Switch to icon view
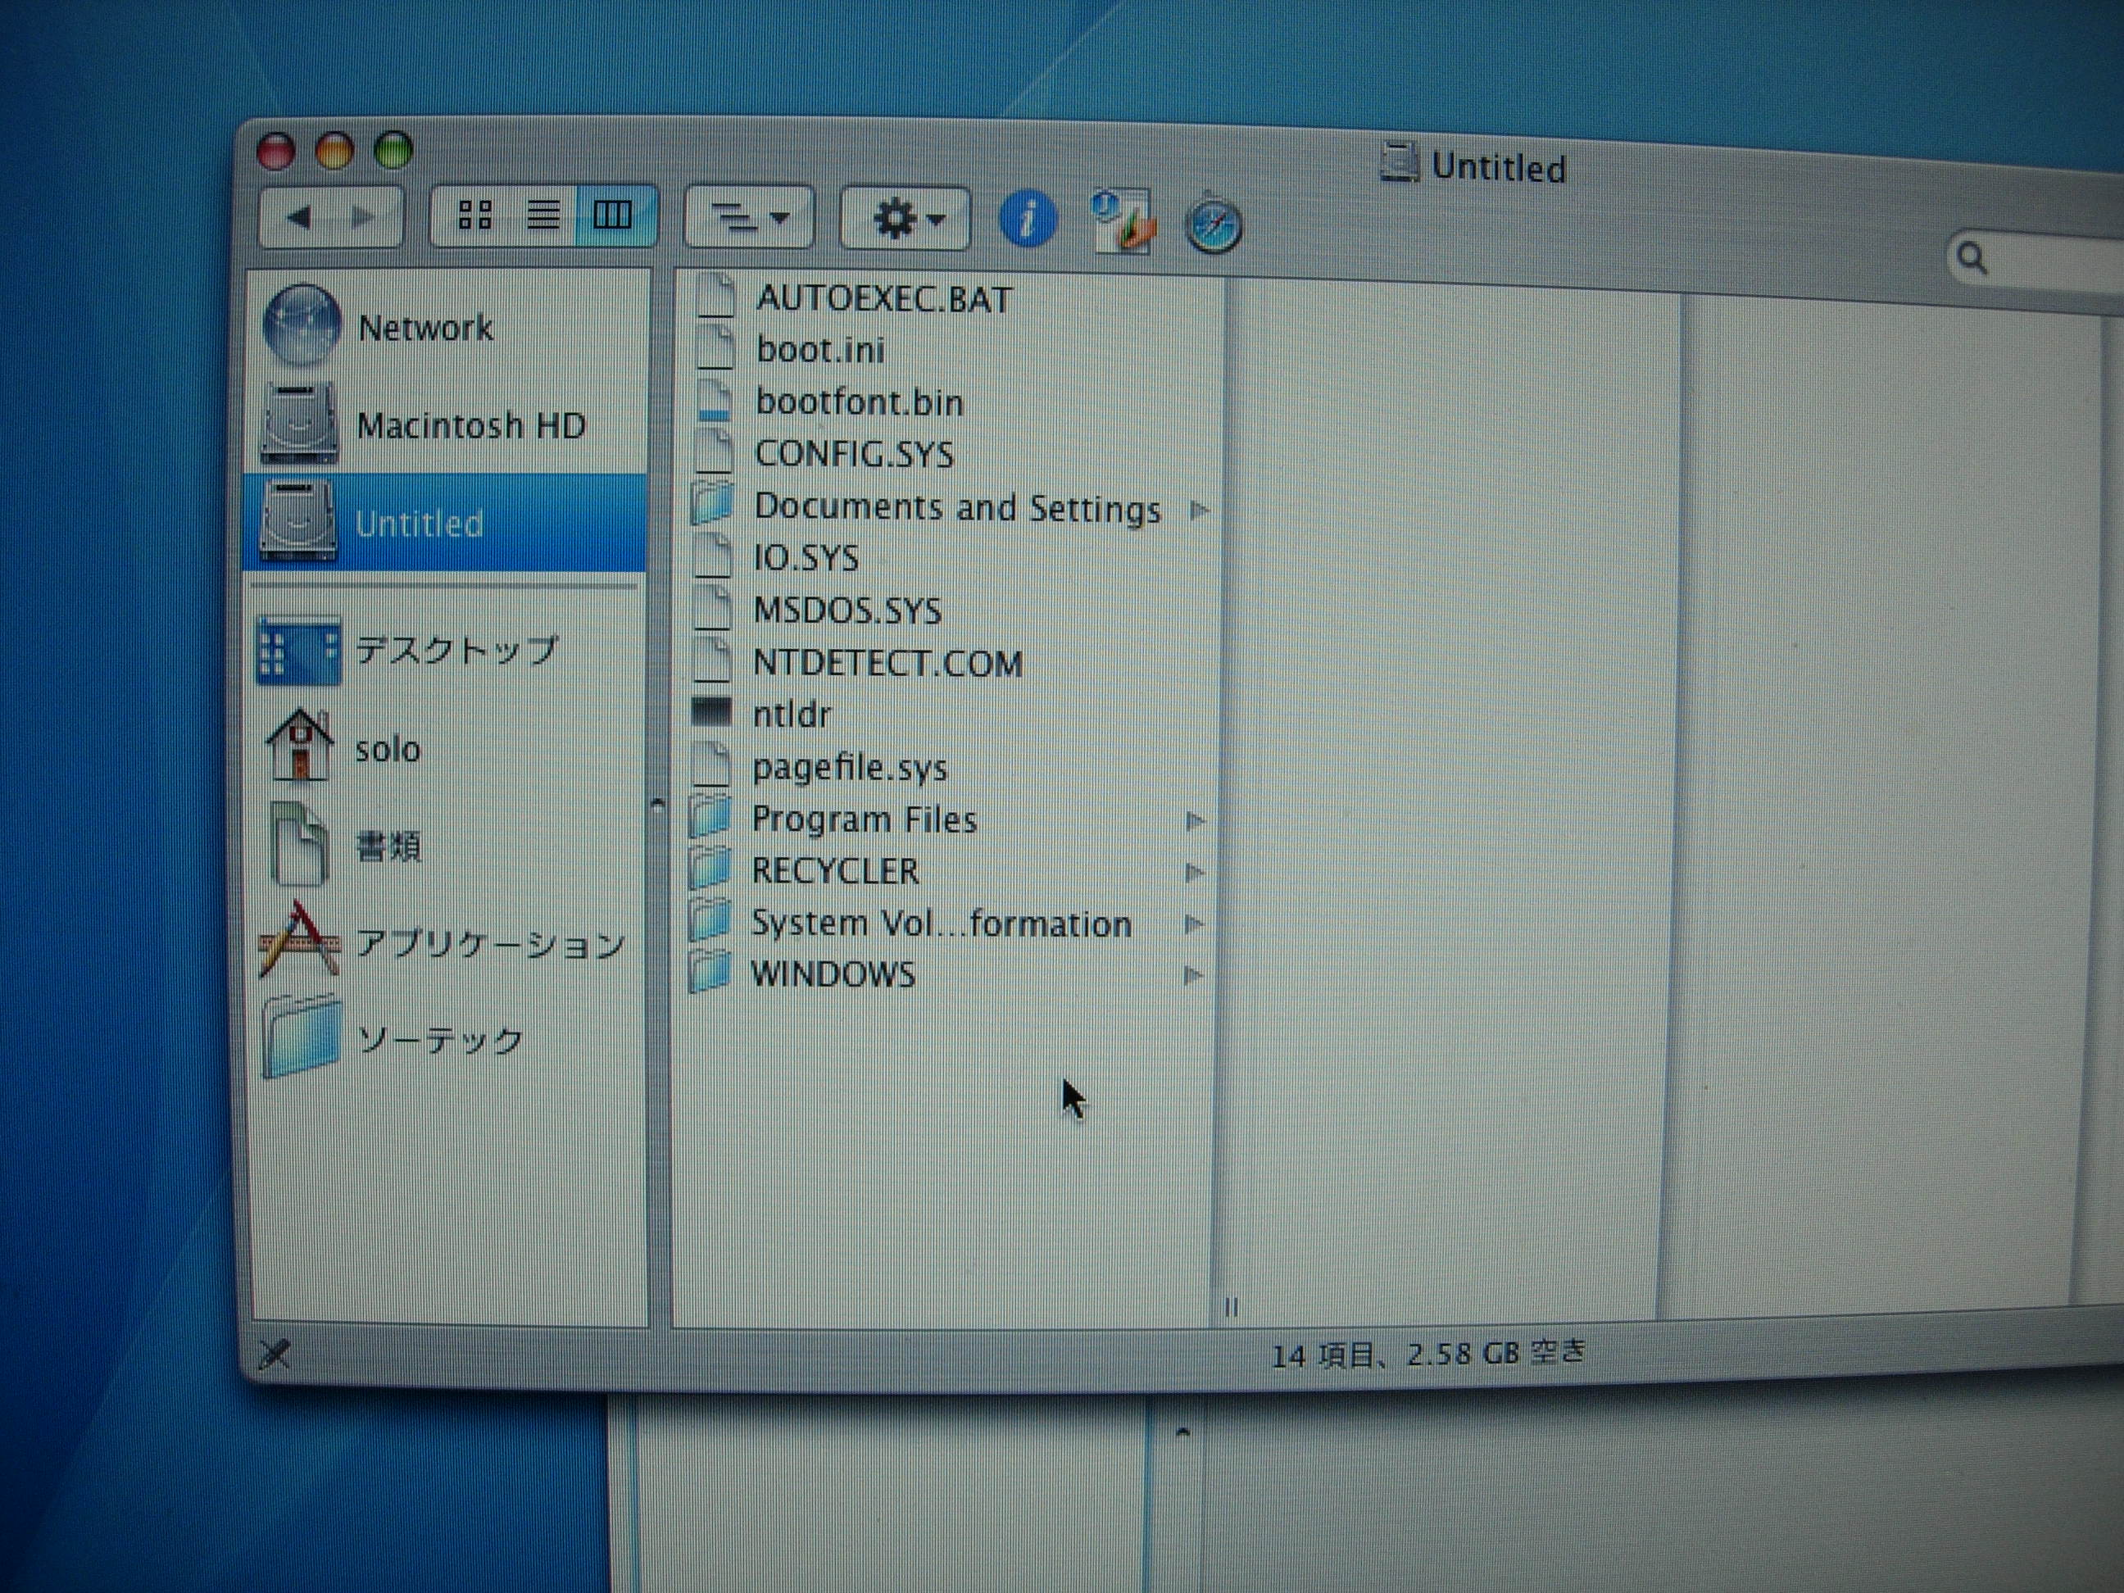The height and width of the screenshot is (1593, 2124). (x=474, y=215)
